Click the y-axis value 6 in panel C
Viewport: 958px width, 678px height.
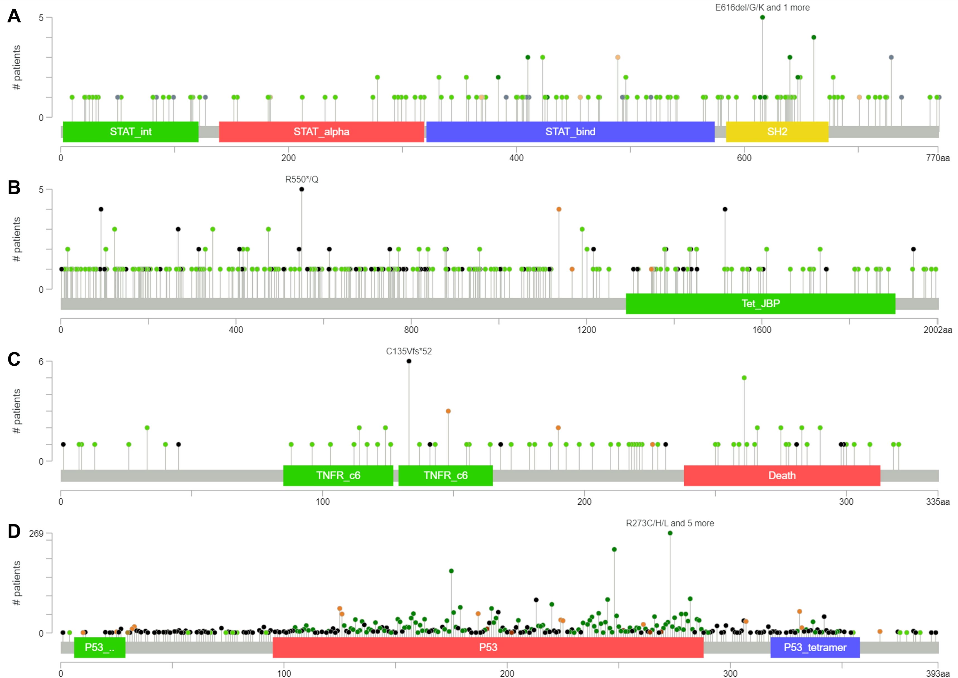tap(41, 362)
